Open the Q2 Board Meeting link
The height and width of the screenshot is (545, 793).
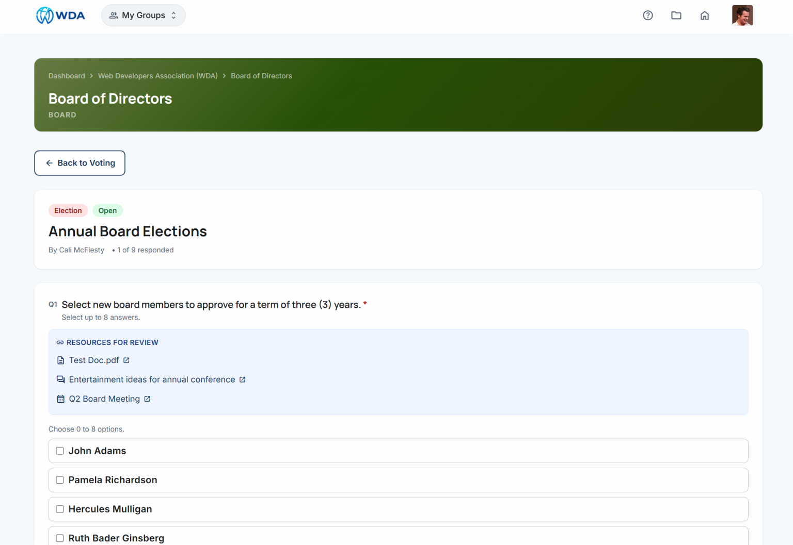(104, 399)
